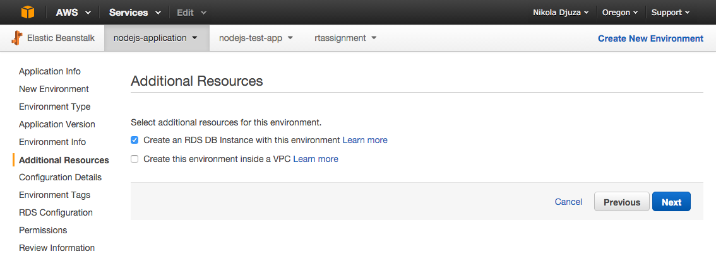716x261 pixels.
Task: Open the Support menu
Action: 671,13
